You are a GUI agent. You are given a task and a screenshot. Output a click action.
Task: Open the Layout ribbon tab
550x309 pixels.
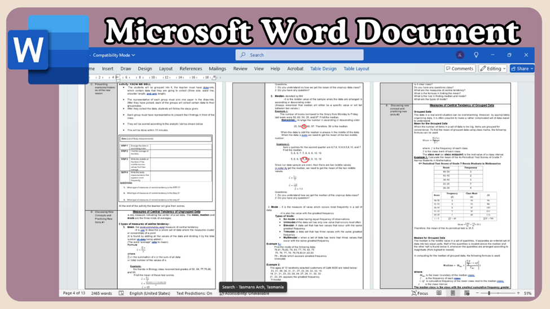[x=165, y=69]
